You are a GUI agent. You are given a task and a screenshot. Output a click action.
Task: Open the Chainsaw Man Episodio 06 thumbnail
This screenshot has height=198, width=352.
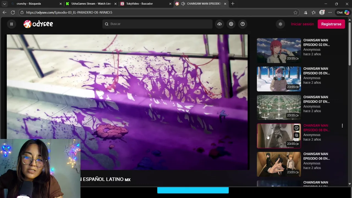[x=279, y=164]
